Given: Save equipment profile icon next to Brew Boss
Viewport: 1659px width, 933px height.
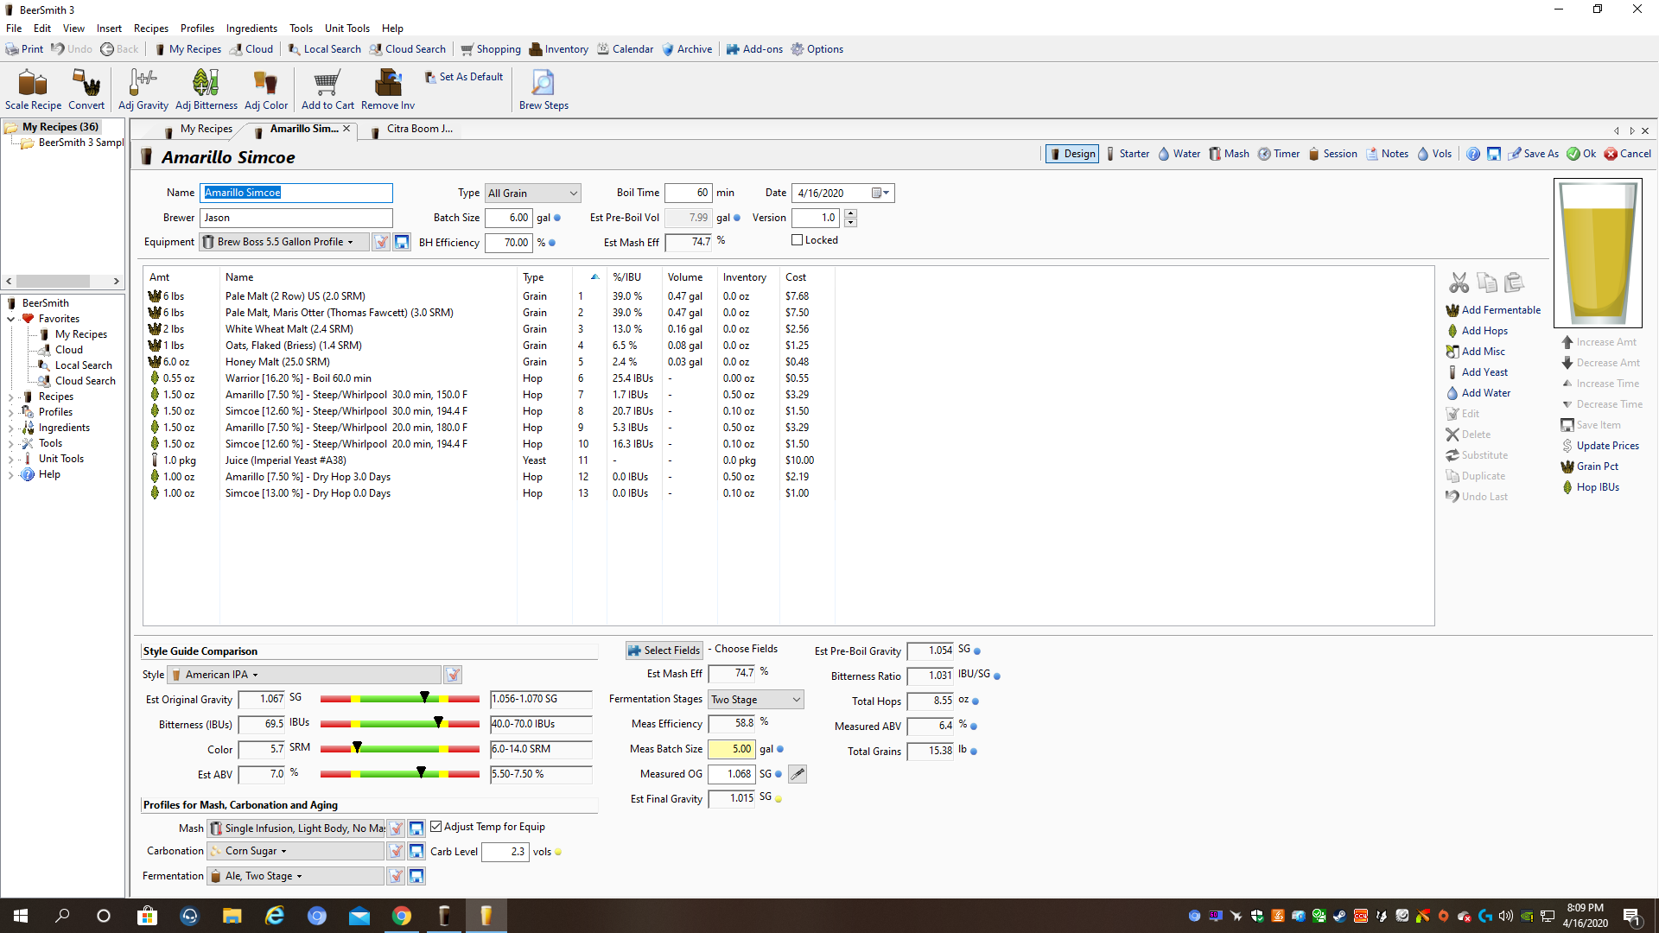Looking at the screenshot, I should tap(402, 242).
